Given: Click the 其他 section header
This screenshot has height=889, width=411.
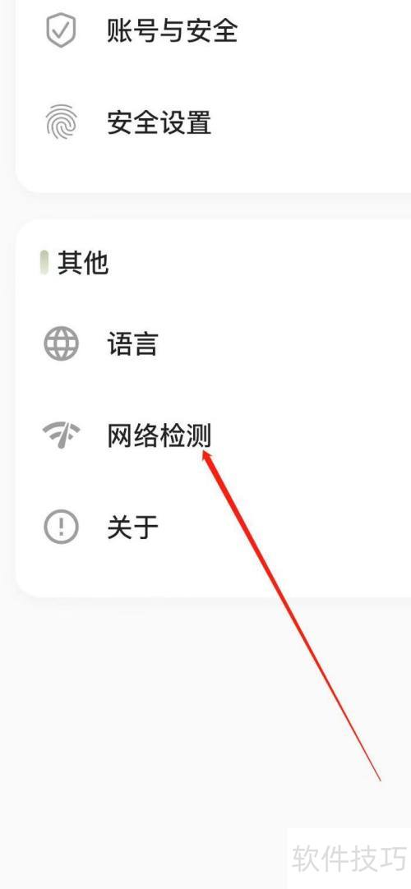Looking at the screenshot, I should pyautogui.click(x=83, y=263).
